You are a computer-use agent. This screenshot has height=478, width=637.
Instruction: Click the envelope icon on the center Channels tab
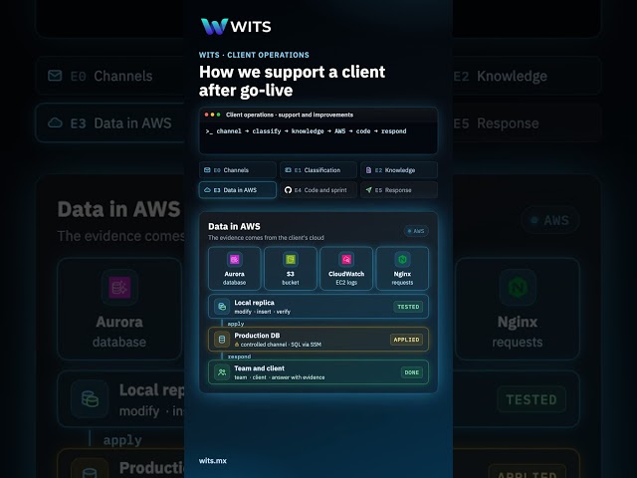pyautogui.click(x=207, y=170)
